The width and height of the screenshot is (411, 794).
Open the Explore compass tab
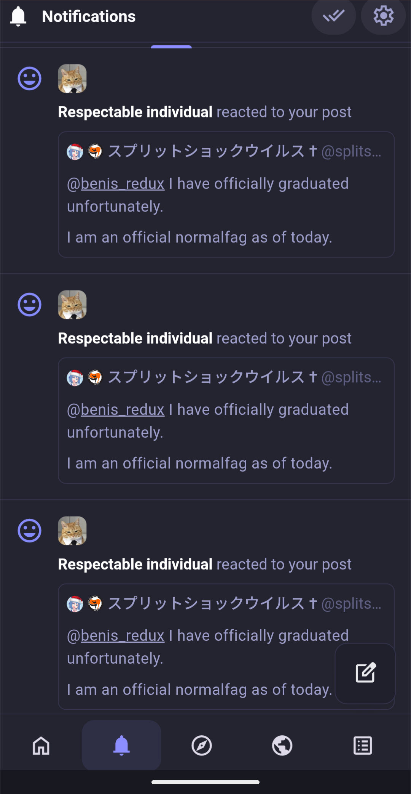pos(202,745)
